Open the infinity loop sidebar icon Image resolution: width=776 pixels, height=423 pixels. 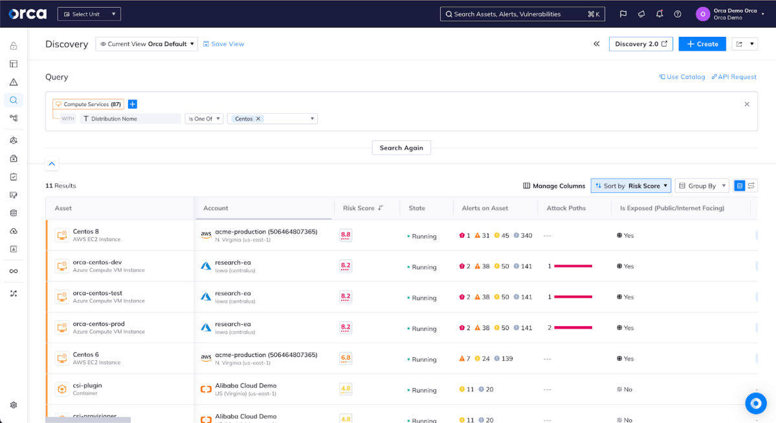click(x=14, y=271)
